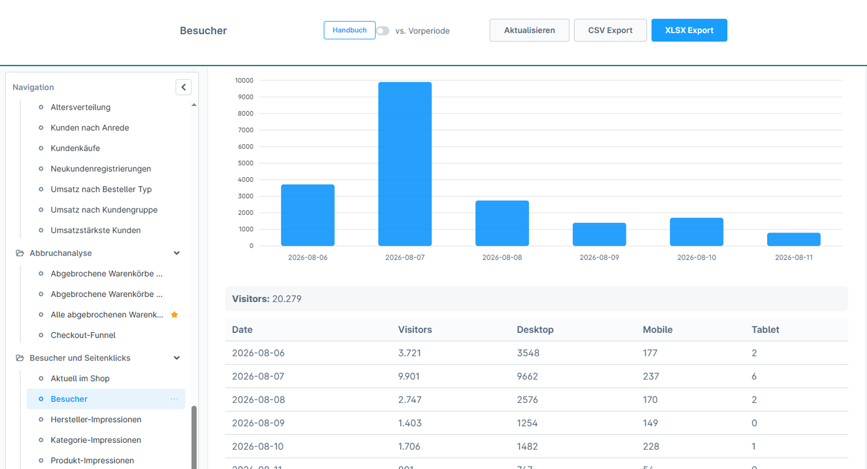Export data via CSV Export
This screenshot has height=469, width=867.
(610, 30)
